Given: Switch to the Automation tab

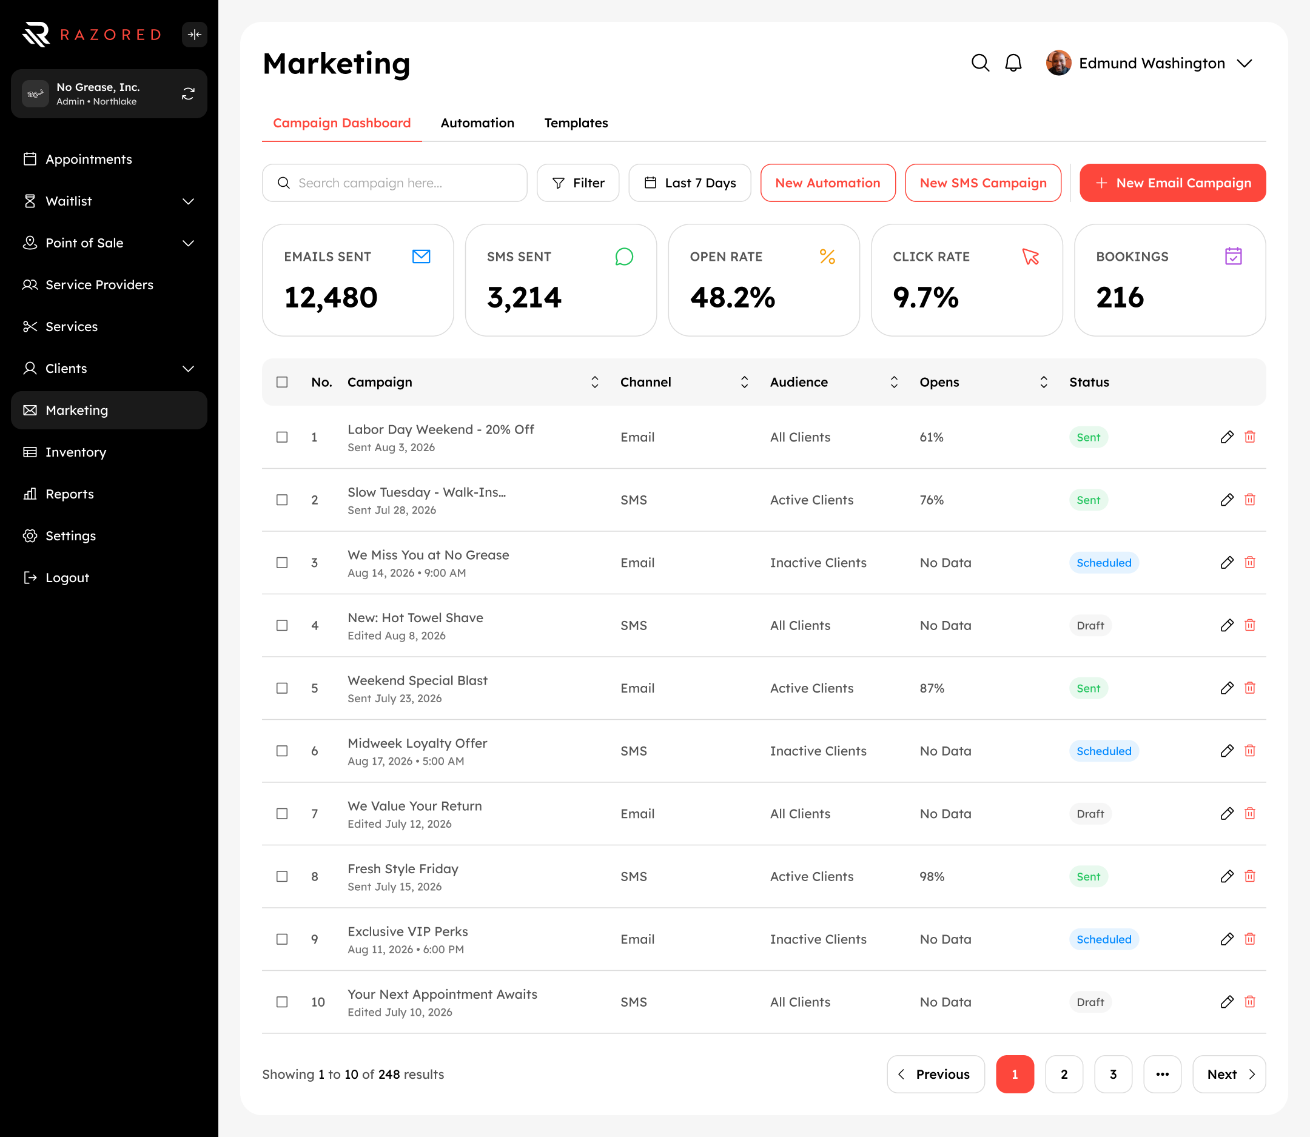Looking at the screenshot, I should [x=477, y=123].
